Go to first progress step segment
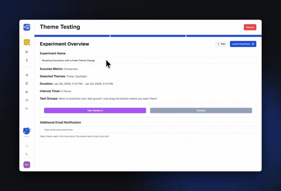The height and width of the screenshot is (191, 281). [72, 36]
